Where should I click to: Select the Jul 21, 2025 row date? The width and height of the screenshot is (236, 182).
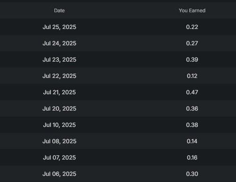click(59, 92)
